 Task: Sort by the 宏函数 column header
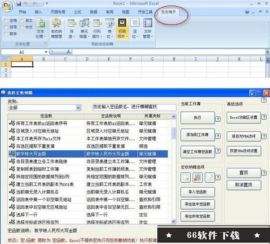pos(46,116)
